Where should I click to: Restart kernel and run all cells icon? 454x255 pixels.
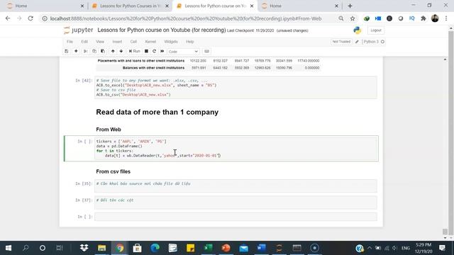(162, 51)
